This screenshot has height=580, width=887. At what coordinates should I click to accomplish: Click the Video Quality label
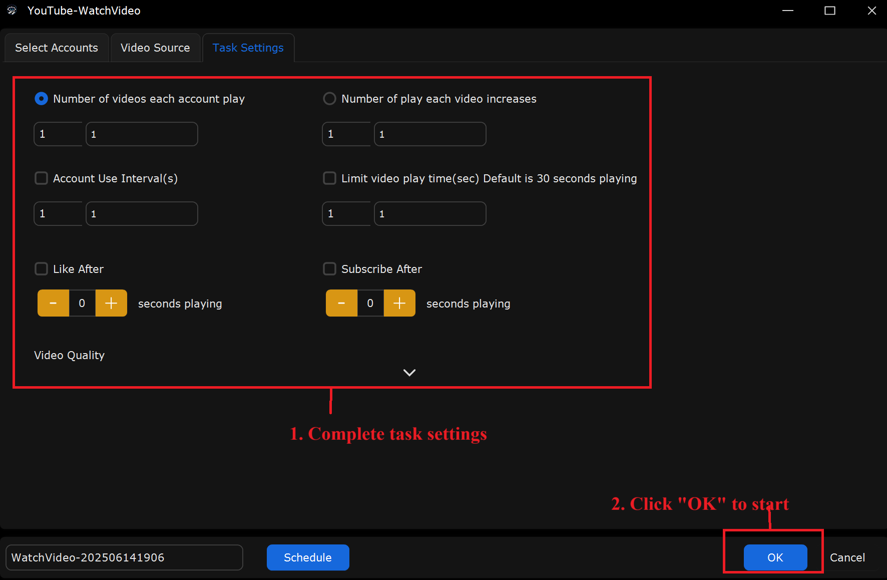pos(70,355)
